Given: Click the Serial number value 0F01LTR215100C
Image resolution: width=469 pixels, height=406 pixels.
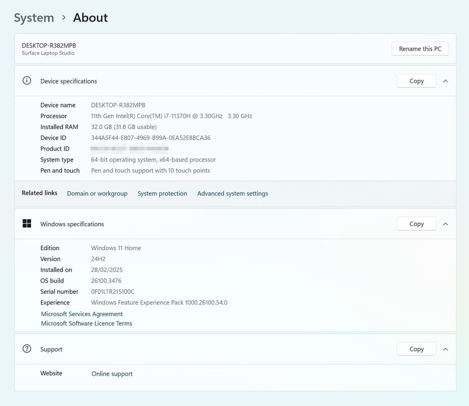Looking at the screenshot, I should (x=112, y=292).
